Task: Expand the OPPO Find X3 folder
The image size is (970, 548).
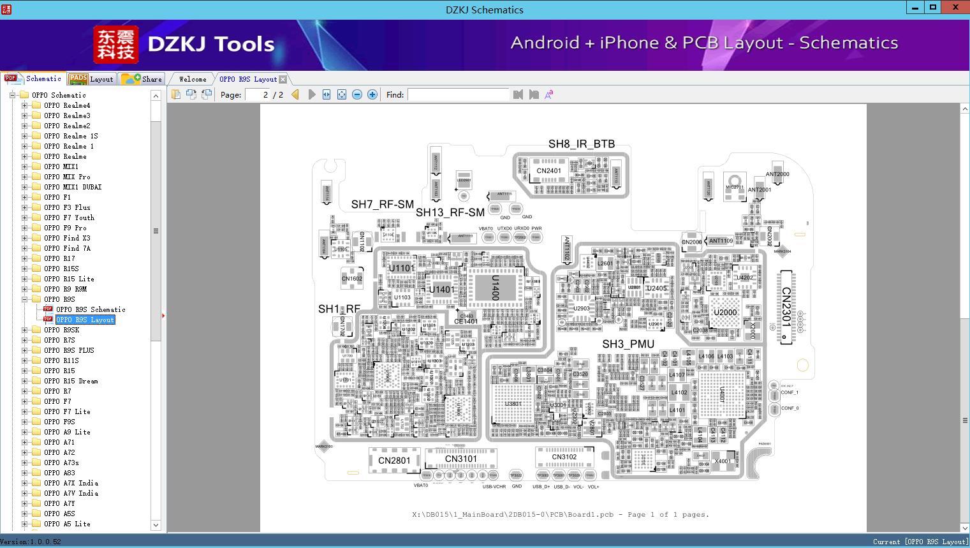Action: pyautogui.click(x=25, y=238)
